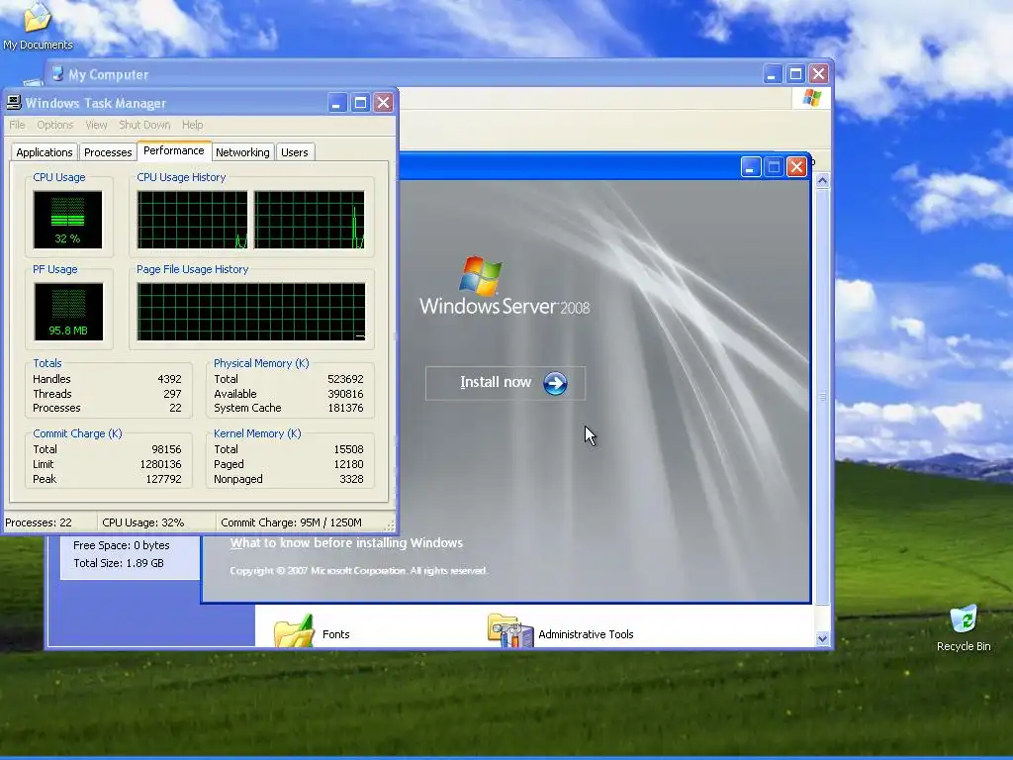Close the Windows Server setup window
The image size is (1013, 760).
click(796, 167)
